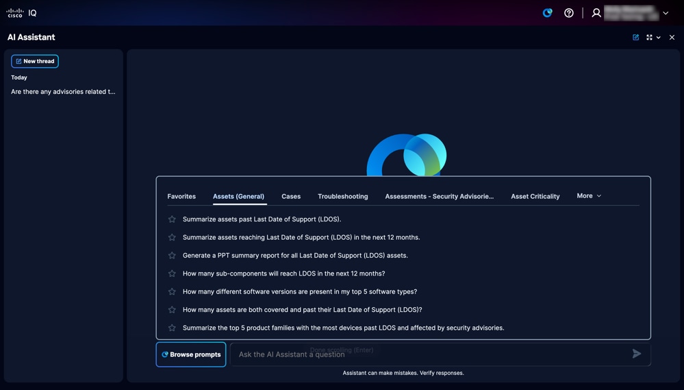Favorite the 'How many sub-components' prompt
The width and height of the screenshot is (684, 390).
click(172, 273)
